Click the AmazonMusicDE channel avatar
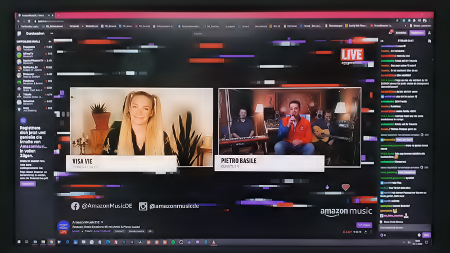This screenshot has width=450, height=253. click(x=63, y=227)
